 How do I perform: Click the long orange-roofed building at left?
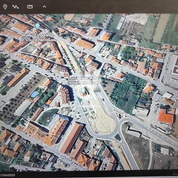18,78
